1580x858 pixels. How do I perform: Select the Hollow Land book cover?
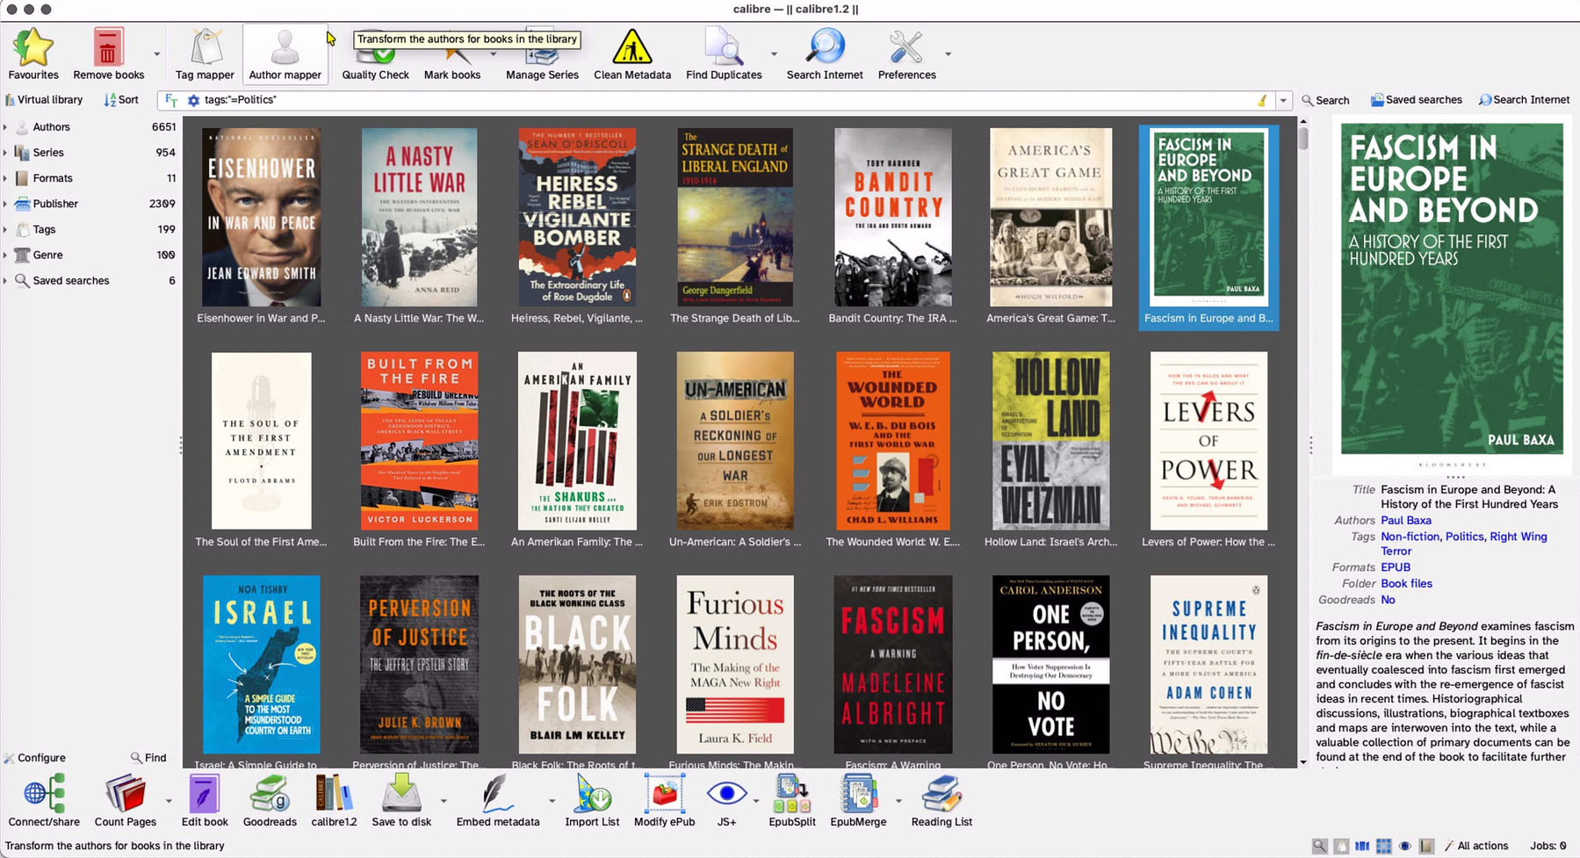tap(1050, 441)
